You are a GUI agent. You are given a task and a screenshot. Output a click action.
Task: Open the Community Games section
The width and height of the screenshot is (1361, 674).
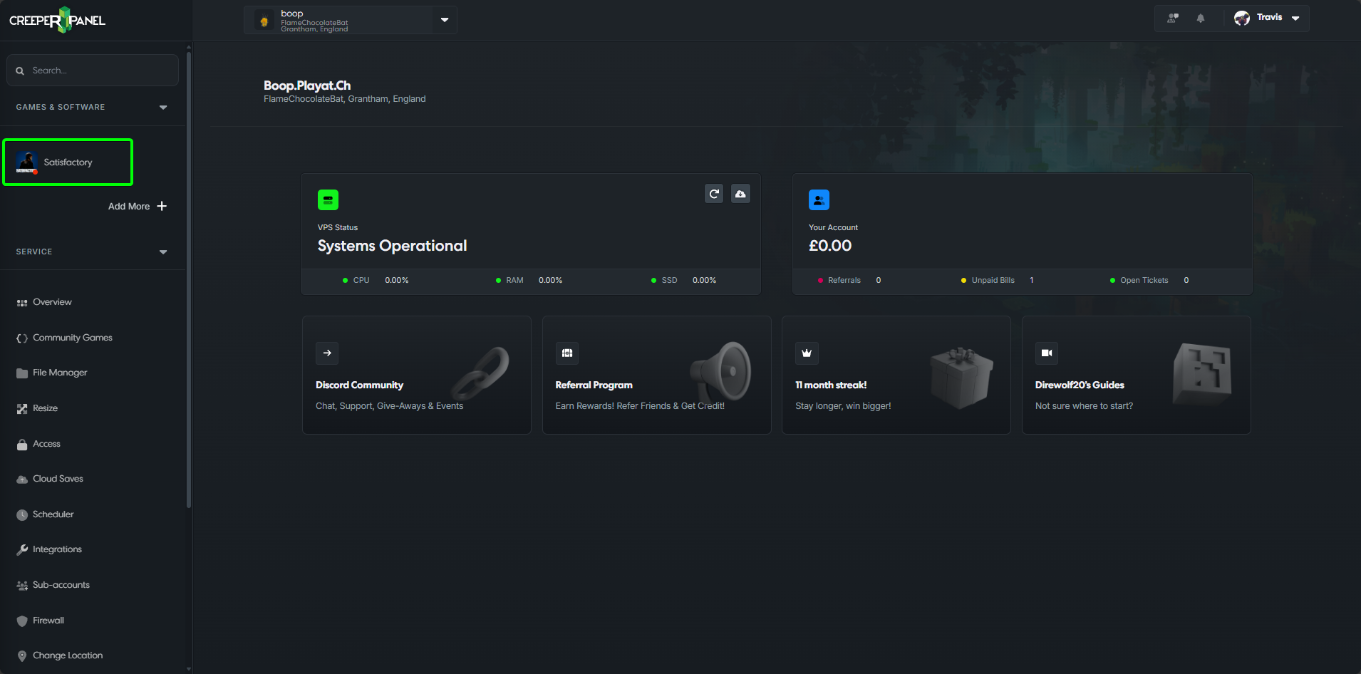coord(71,337)
